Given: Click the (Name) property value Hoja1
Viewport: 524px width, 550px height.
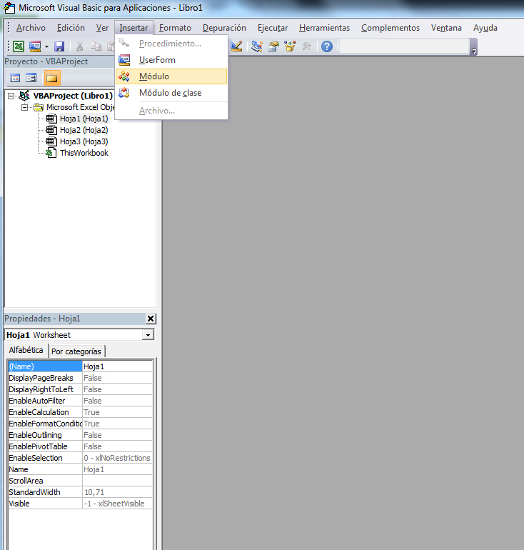Looking at the screenshot, I should click(x=117, y=366).
